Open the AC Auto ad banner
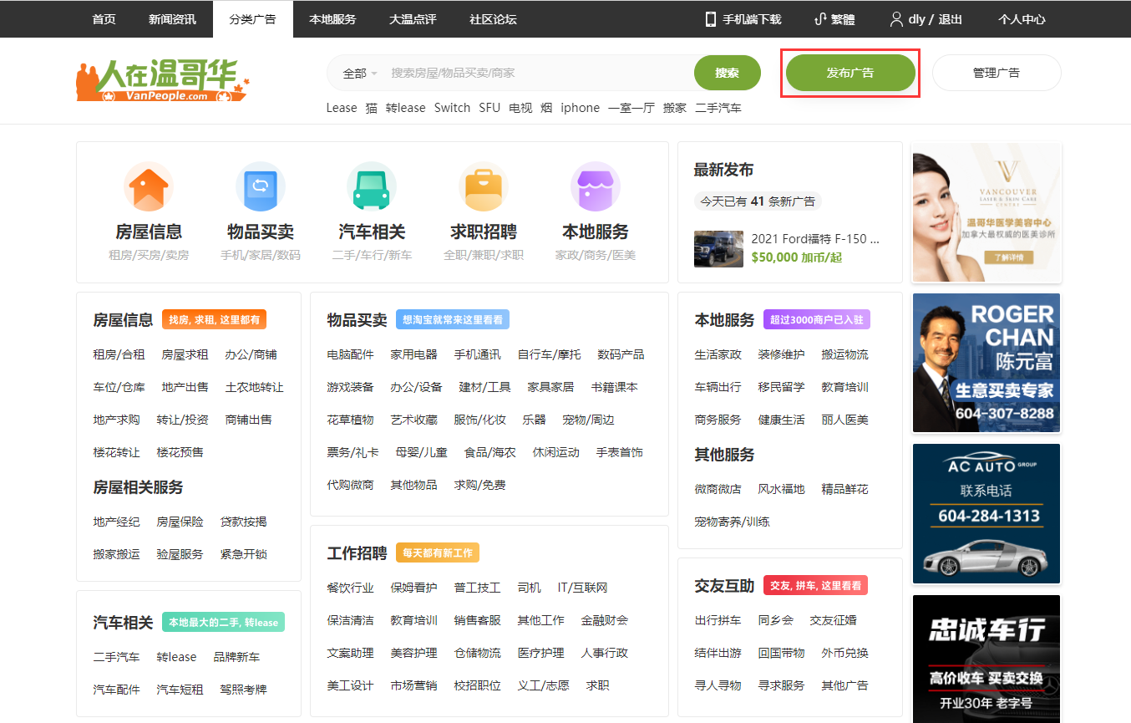 (x=986, y=513)
